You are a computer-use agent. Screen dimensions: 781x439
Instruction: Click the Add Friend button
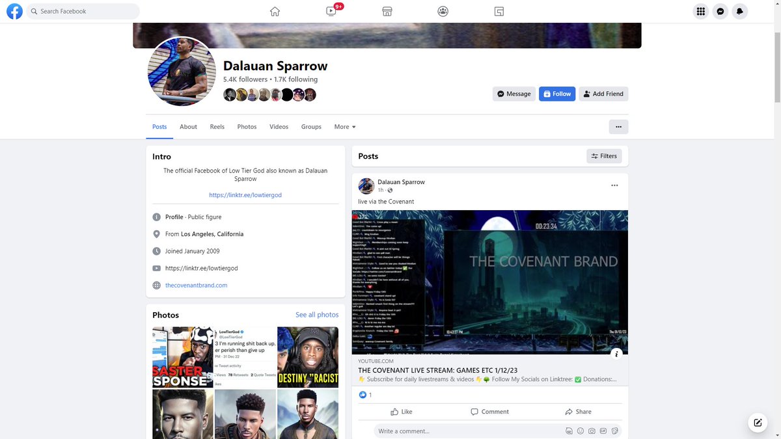(603, 94)
